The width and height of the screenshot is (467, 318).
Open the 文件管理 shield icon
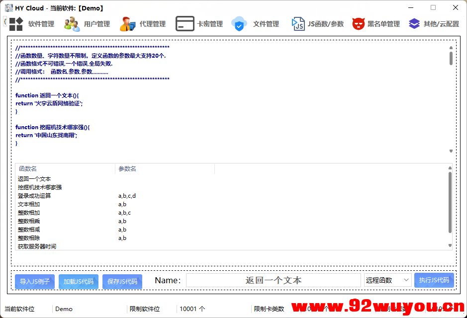tap(239, 23)
